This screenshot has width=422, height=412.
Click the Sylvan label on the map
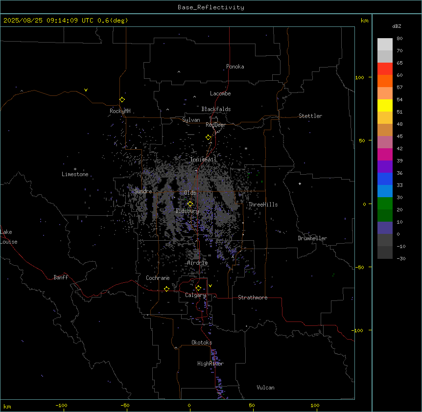191,120
